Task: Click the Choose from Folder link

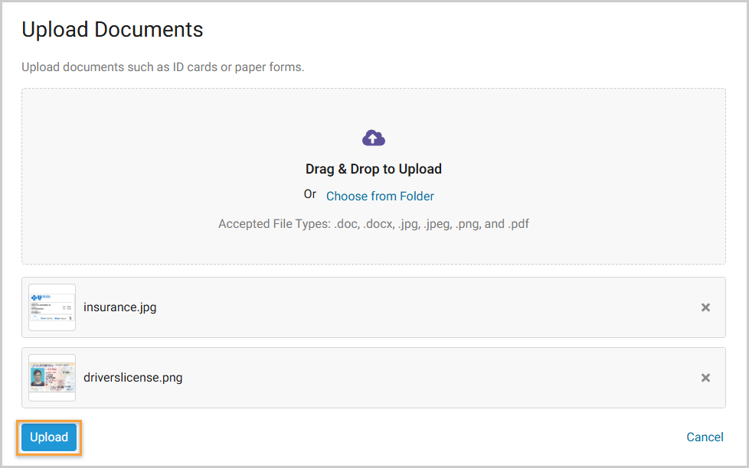Action: [380, 197]
